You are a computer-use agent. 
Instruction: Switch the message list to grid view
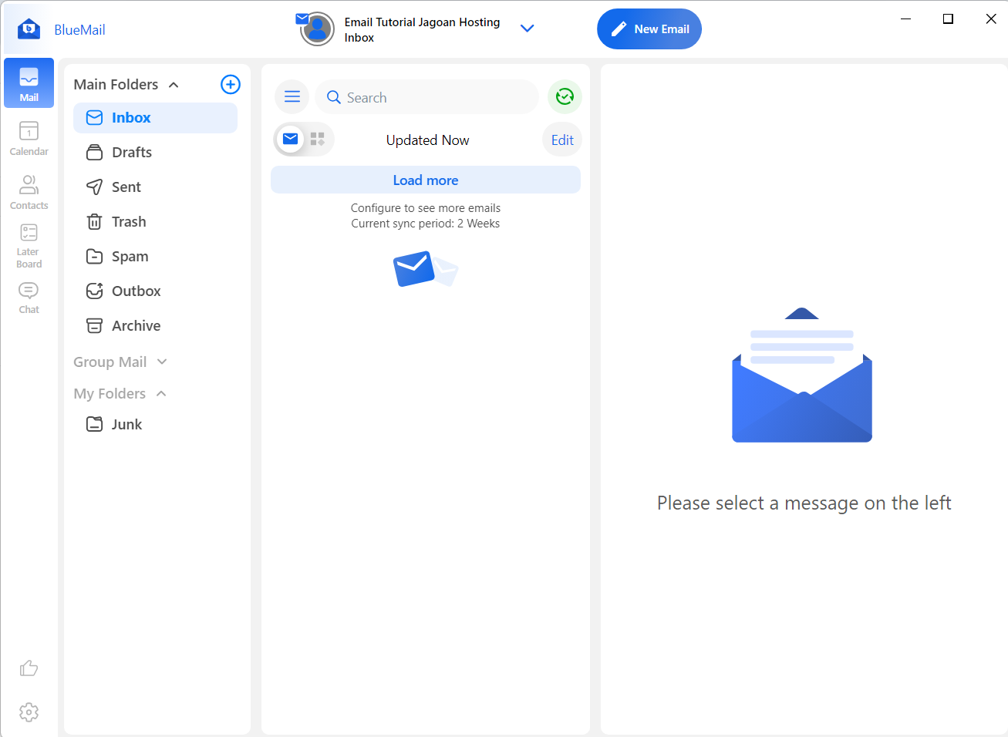click(x=316, y=139)
